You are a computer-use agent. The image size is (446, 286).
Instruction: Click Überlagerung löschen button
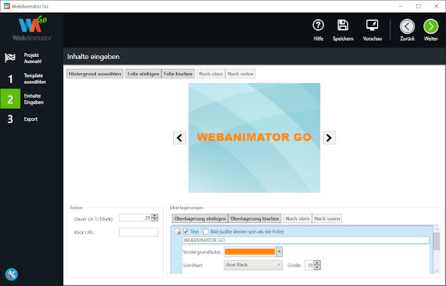[255, 218]
